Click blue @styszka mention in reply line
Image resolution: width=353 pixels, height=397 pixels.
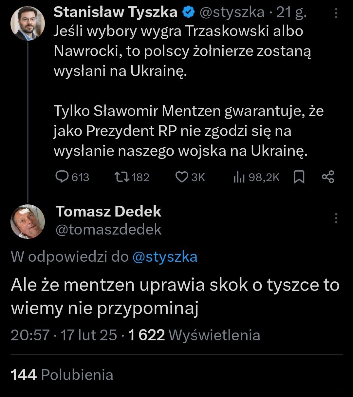(x=165, y=257)
